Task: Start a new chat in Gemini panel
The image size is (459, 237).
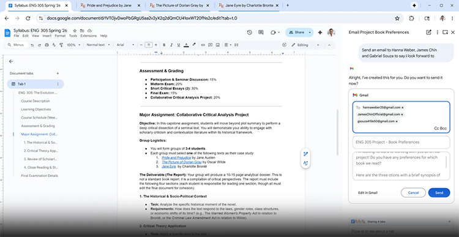Action: click(x=428, y=32)
